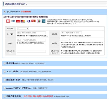Focus the 名義人 input field
Image resolution: width=109 pixels, height=99 pixels.
(31, 40)
